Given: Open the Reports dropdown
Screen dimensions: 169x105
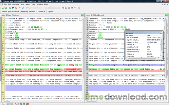Looking at the screenshot, I should click(x=51, y=12).
